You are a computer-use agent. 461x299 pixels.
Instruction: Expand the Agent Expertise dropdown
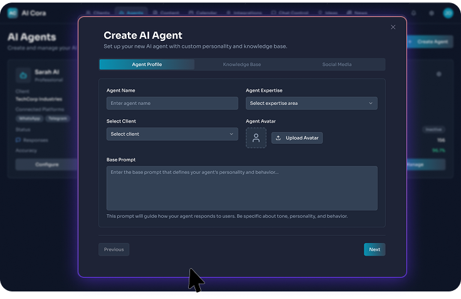pyautogui.click(x=311, y=103)
